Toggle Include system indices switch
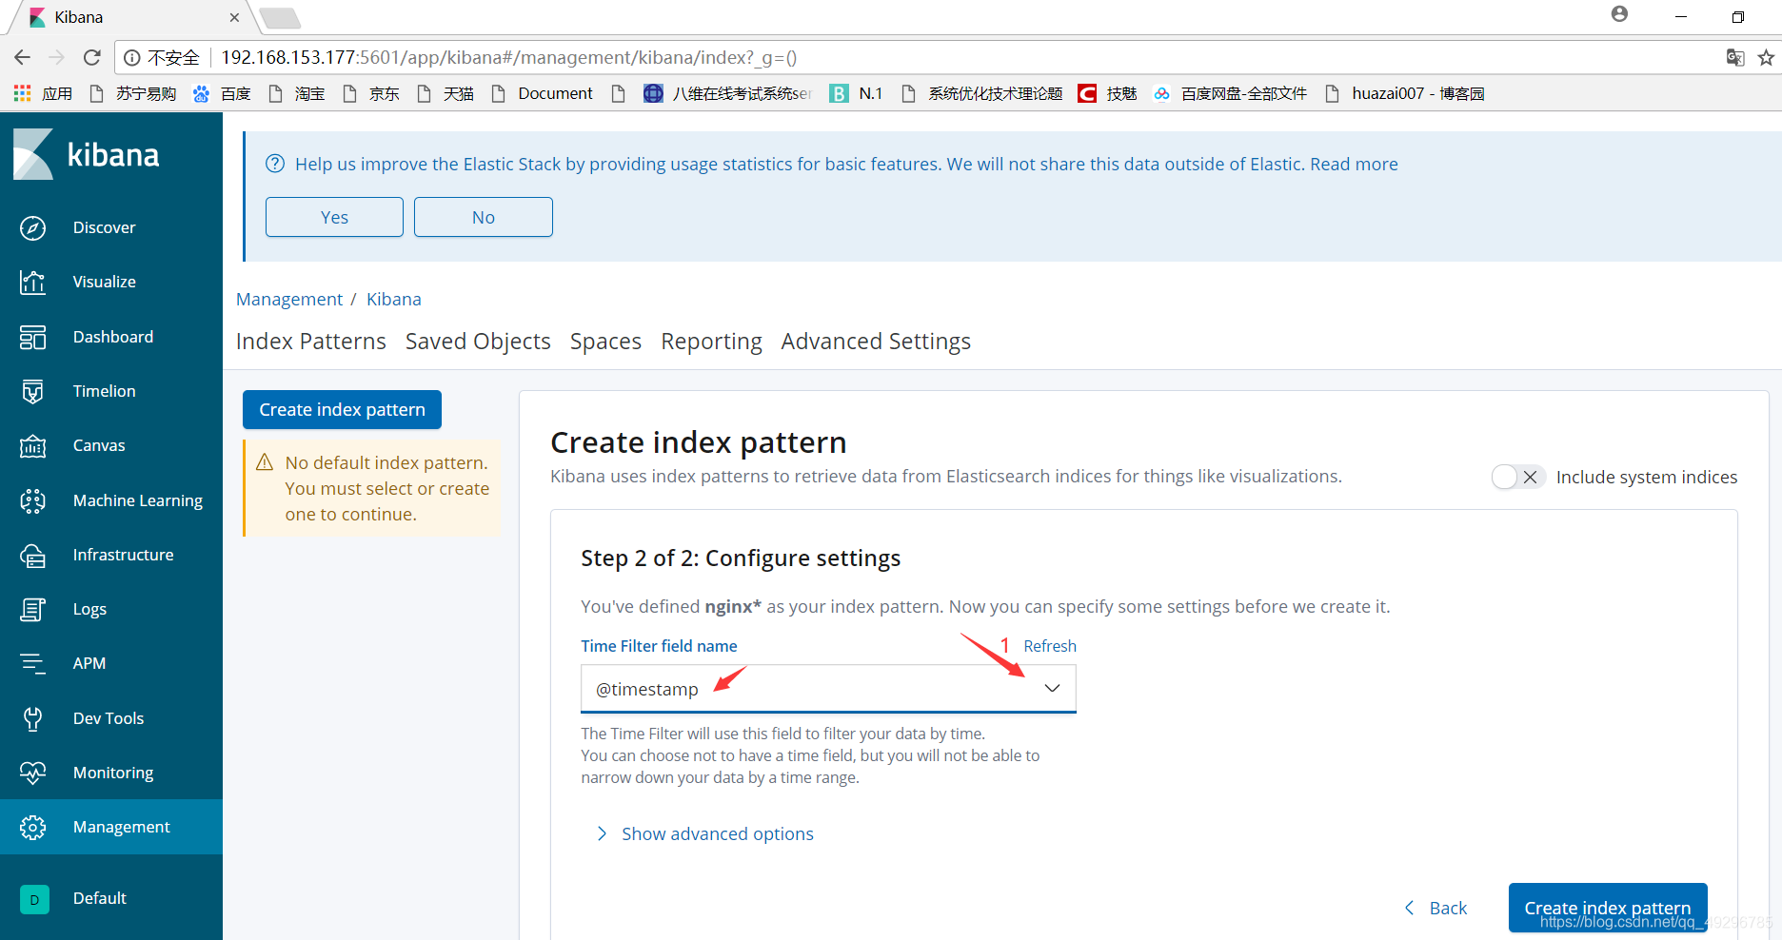The image size is (1782, 940). (1517, 477)
